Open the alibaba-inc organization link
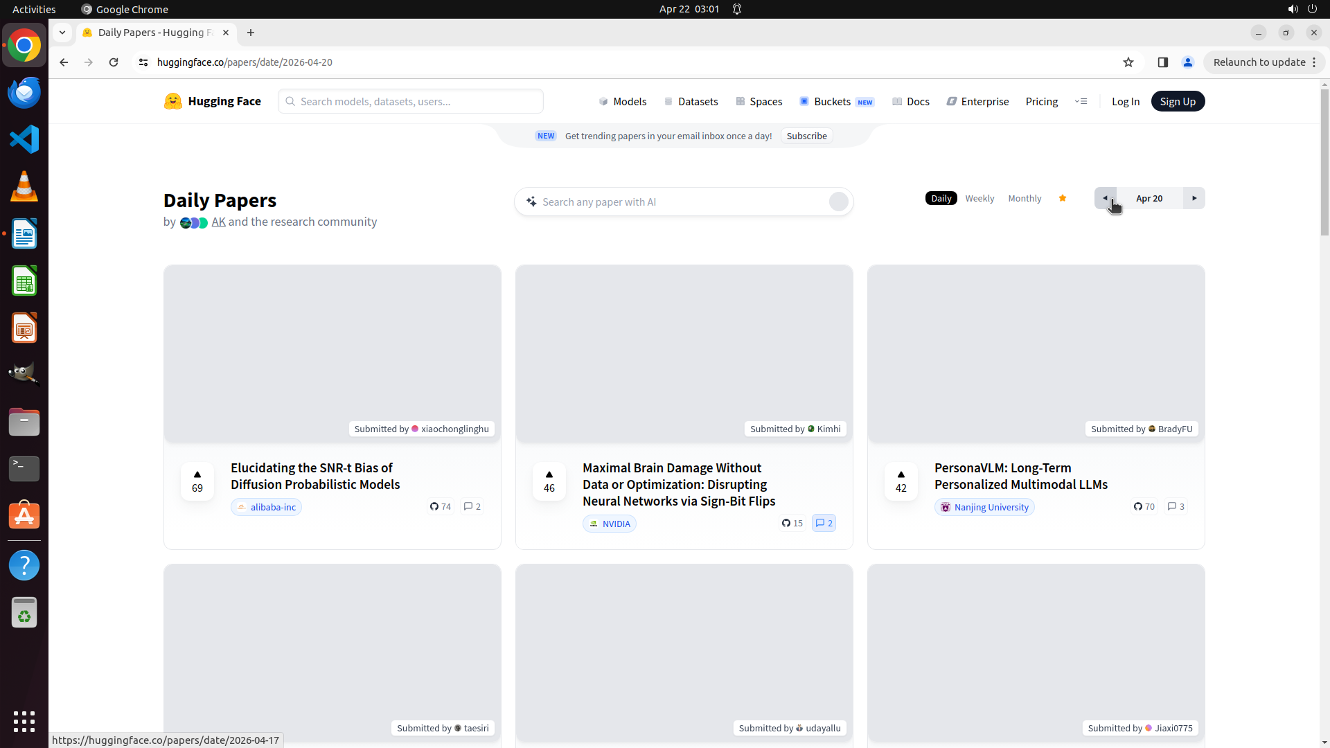Screen dimensions: 1330x748 [x=267, y=507]
